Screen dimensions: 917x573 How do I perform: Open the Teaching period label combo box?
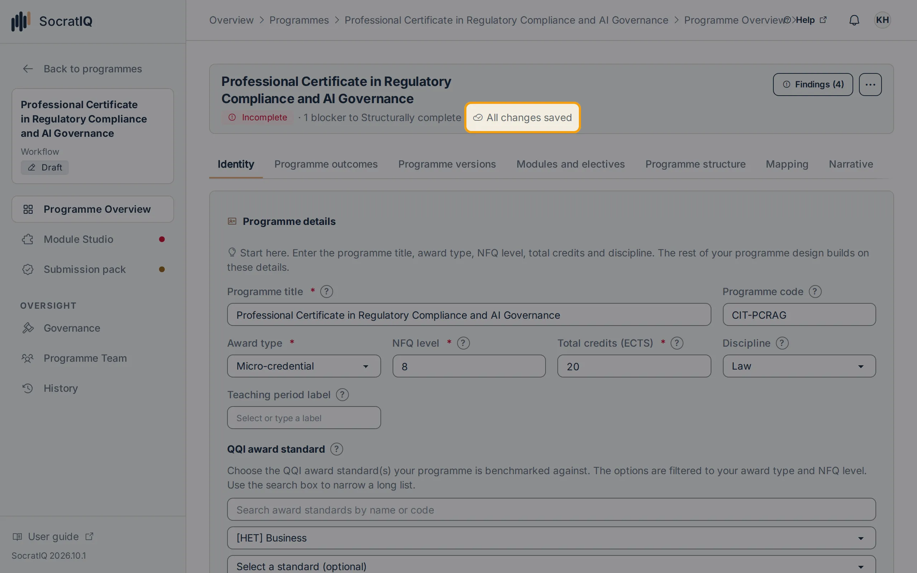tap(304, 418)
